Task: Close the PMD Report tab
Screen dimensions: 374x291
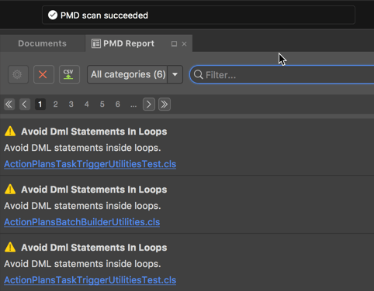Action: click(x=184, y=44)
